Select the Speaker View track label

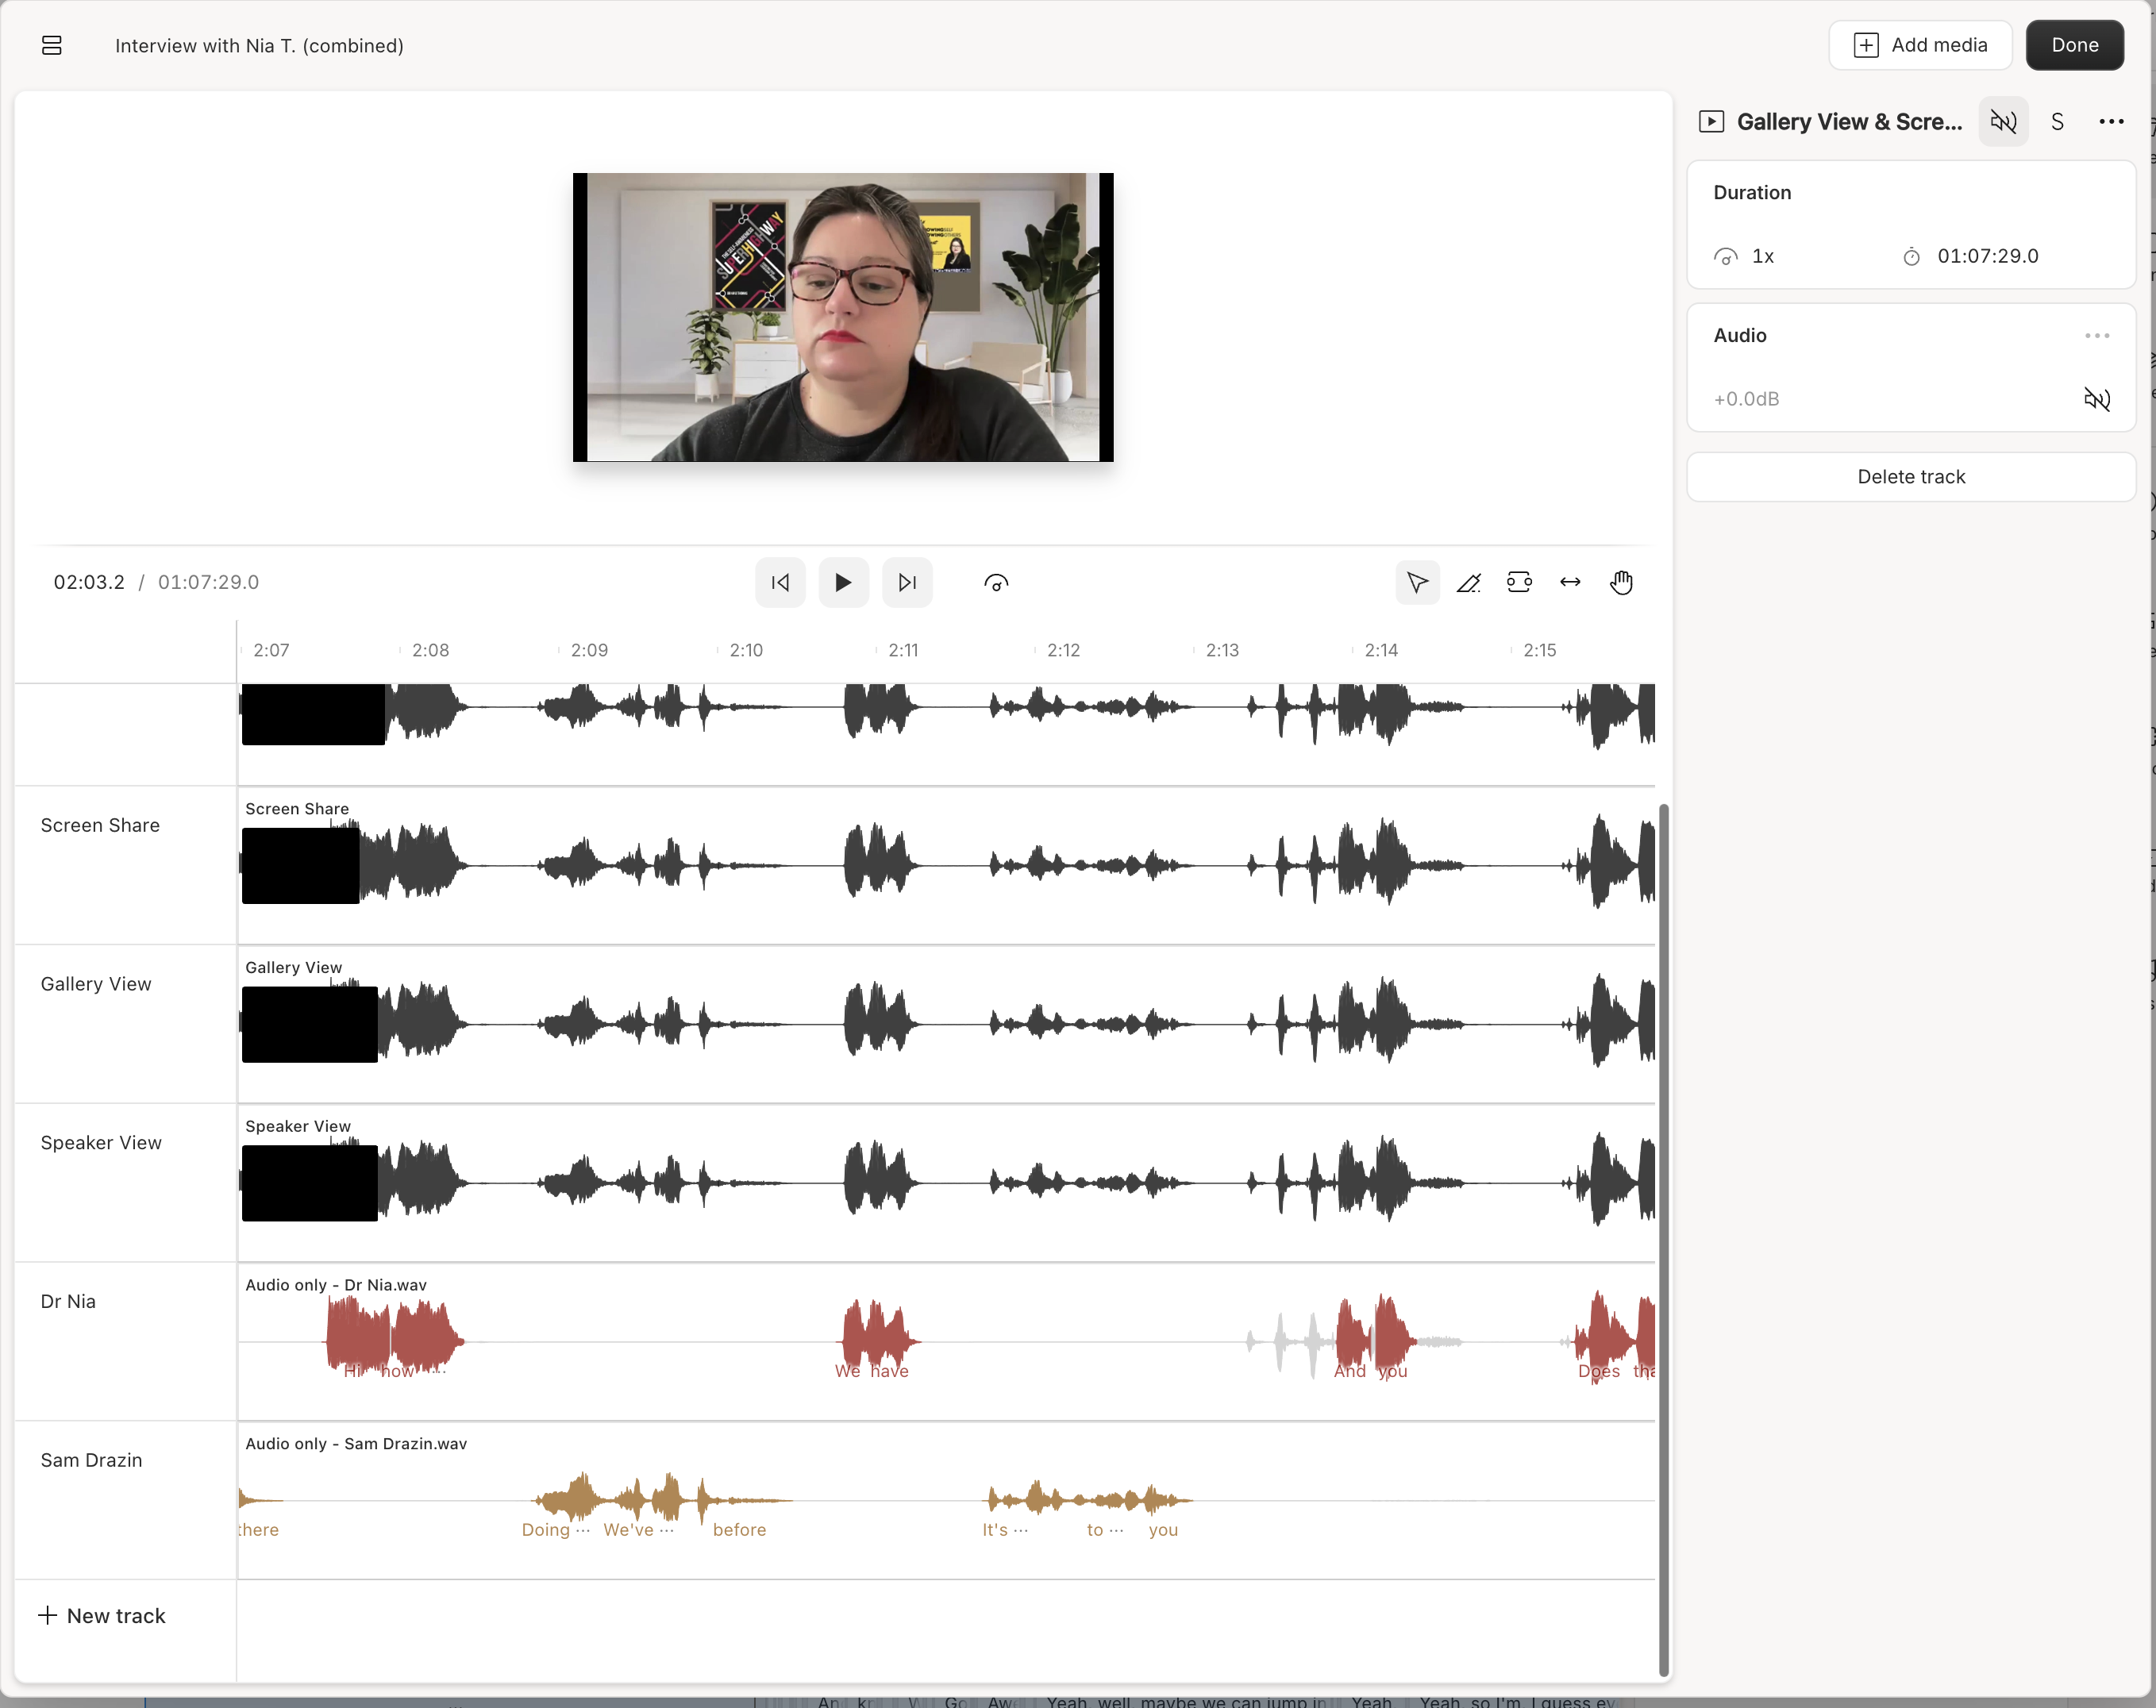click(101, 1142)
